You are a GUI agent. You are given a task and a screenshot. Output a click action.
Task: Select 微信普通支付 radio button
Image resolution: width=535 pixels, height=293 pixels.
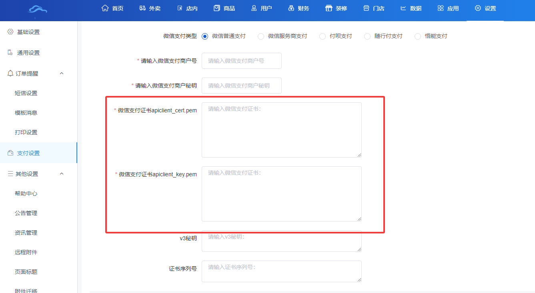click(x=205, y=36)
